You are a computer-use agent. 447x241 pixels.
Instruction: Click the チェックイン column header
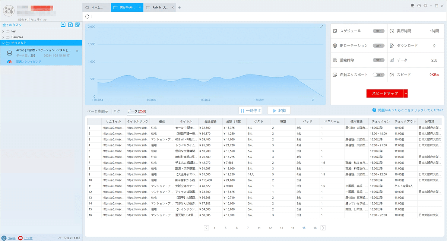click(x=381, y=121)
